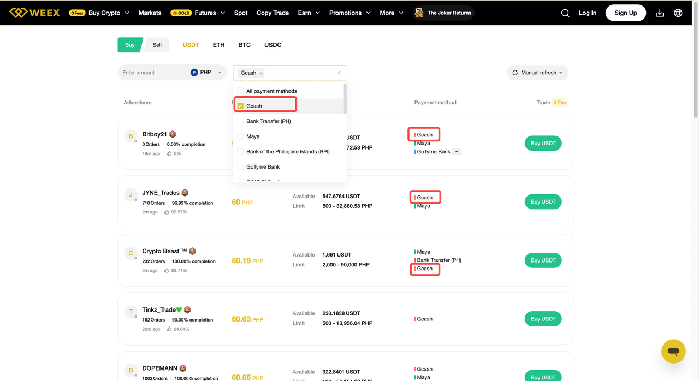Click the WEEX logo

[x=34, y=13]
